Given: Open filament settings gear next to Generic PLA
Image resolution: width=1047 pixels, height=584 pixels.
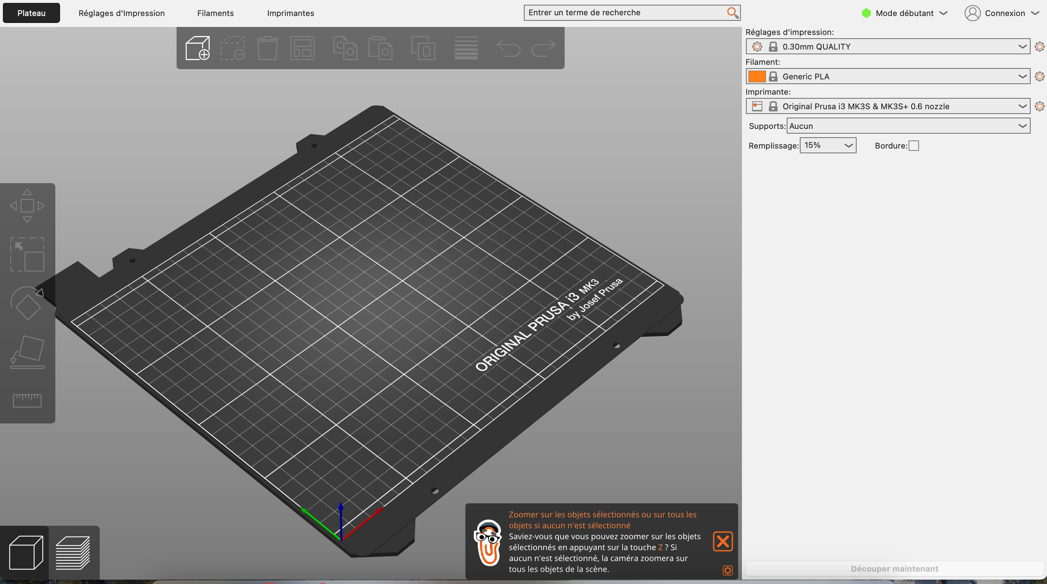Looking at the screenshot, I should 1039,76.
